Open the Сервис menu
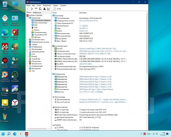Image resolution: width=171 pixels, height=137 pixels. (x=56, y=5)
